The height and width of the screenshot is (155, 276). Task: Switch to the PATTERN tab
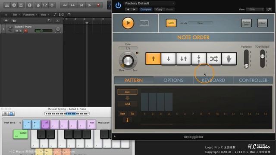(134, 81)
